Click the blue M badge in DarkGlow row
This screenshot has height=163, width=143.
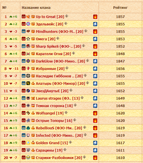click(x=24, y=61)
